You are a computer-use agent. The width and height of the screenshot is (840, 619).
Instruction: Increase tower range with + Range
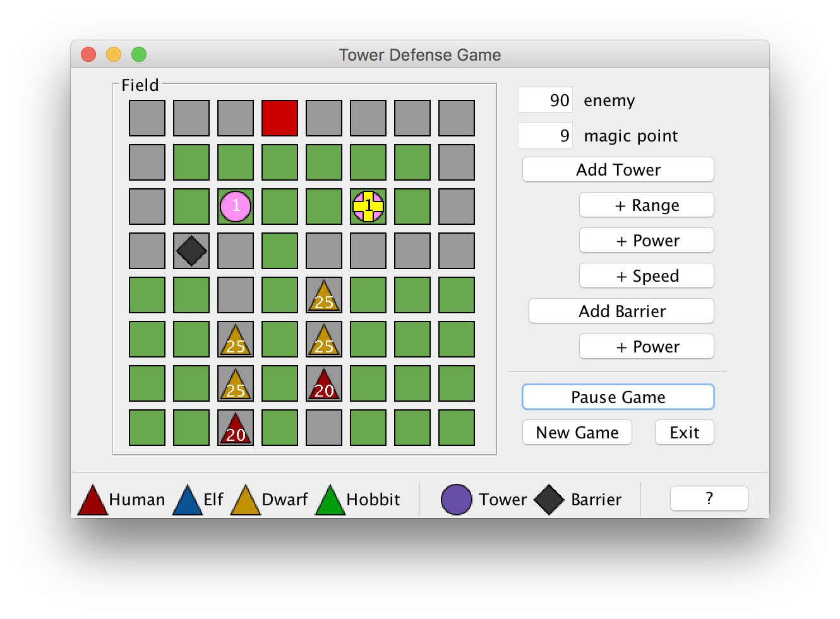point(646,205)
